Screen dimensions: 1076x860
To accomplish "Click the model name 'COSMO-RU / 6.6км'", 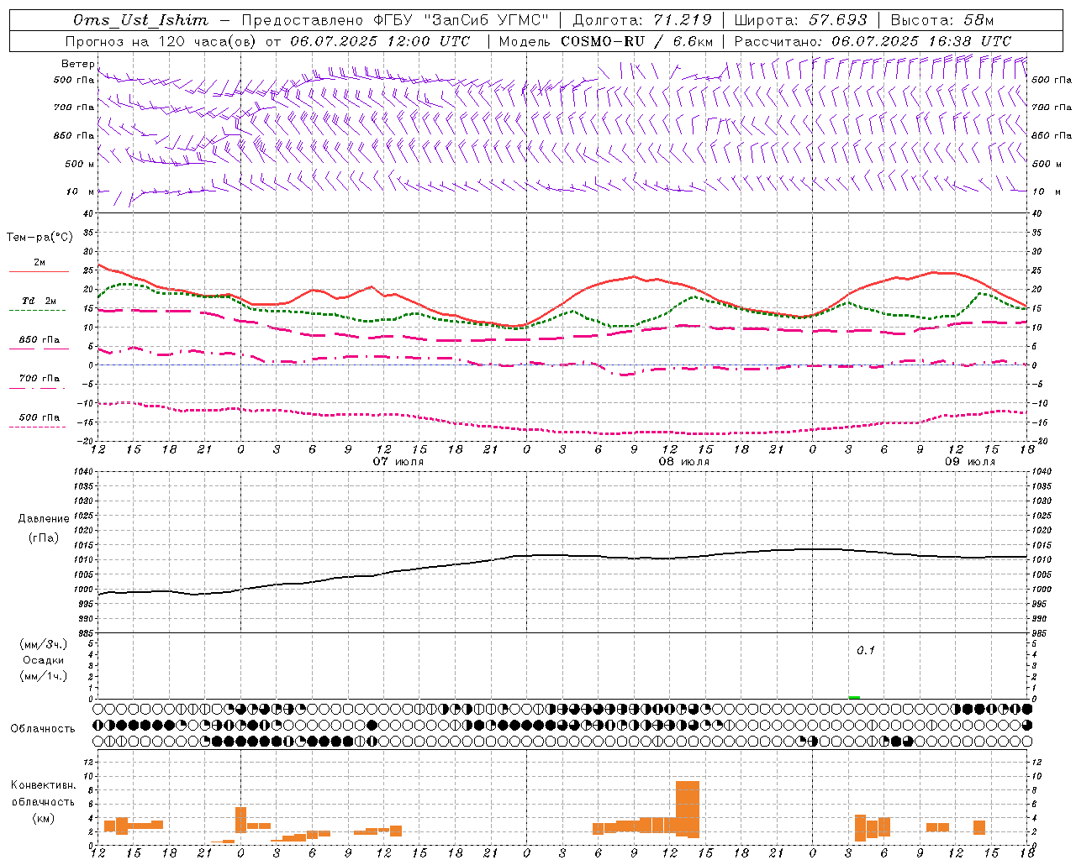I will click(636, 41).
